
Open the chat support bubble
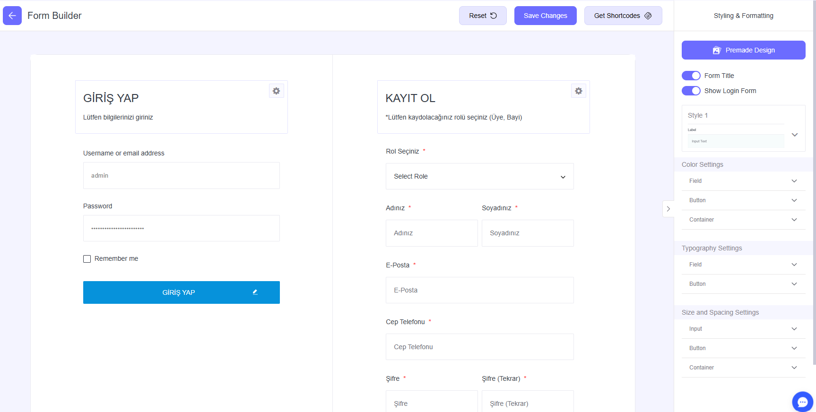click(x=802, y=402)
